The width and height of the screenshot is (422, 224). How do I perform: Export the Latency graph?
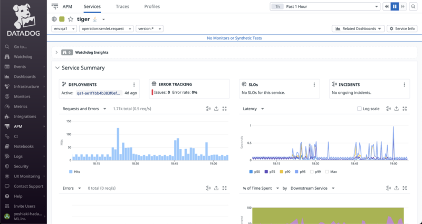397,109
